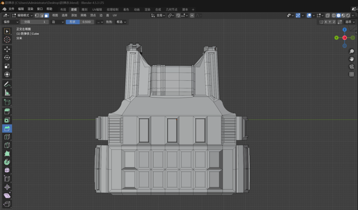Click the add workspace plus button
This screenshot has width=358, height=210.
pyautogui.click(x=193, y=9)
